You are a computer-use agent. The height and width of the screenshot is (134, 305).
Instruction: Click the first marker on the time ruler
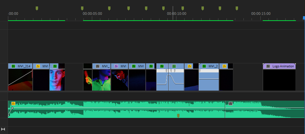coord(37,8)
